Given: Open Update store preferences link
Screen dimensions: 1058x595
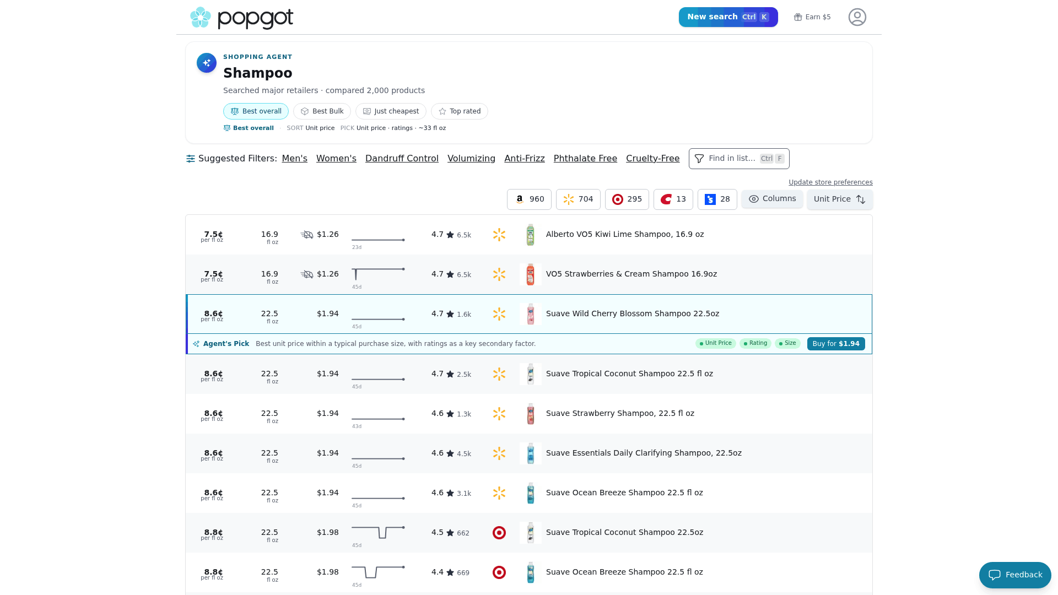Looking at the screenshot, I should [830, 182].
